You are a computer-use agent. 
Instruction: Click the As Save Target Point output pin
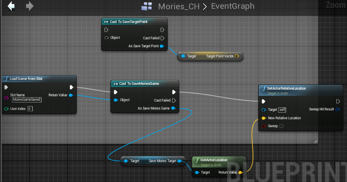pos(162,46)
